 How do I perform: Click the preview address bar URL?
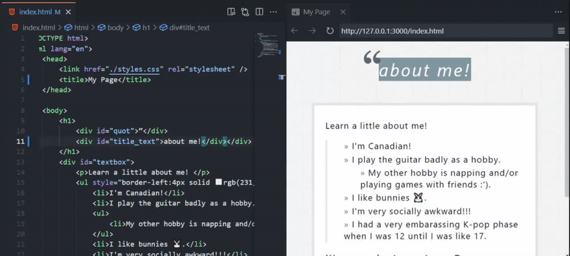[393, 31]
